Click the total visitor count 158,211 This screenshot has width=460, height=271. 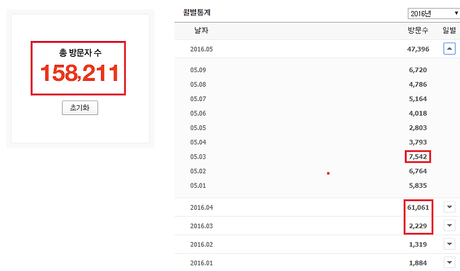pyautogui.click(x=80, y=73)
